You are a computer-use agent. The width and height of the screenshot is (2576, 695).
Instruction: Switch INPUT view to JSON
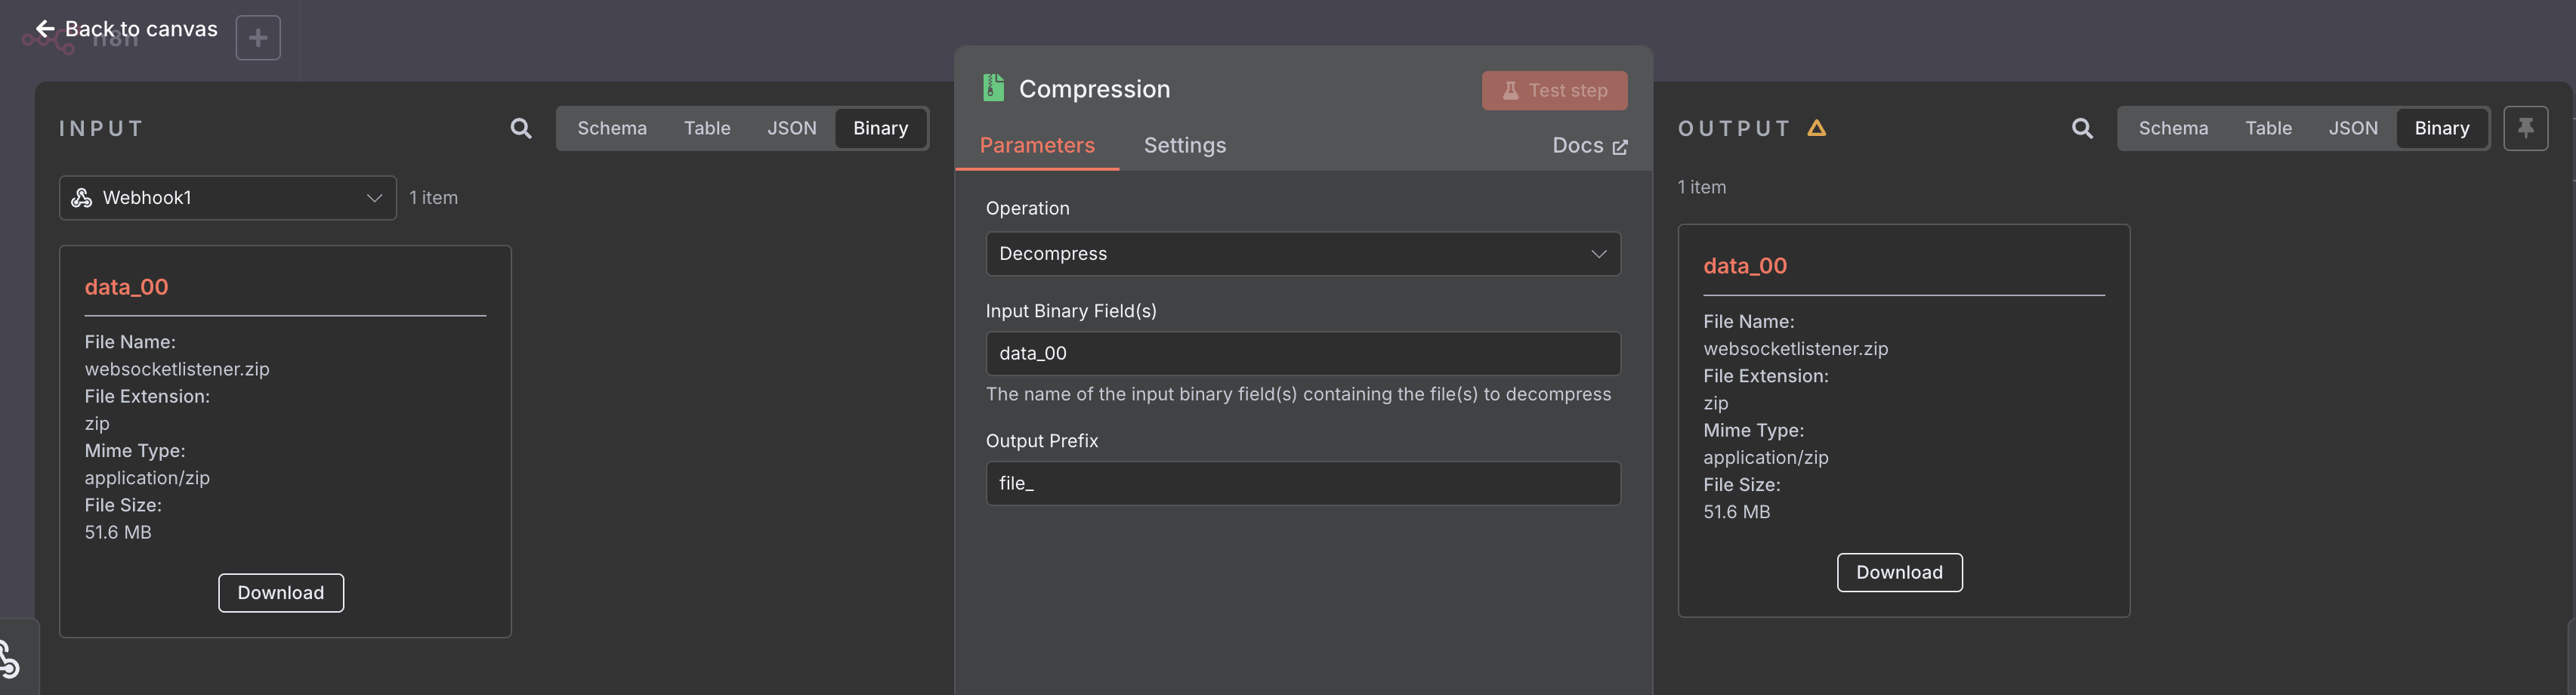click(792, 128)
